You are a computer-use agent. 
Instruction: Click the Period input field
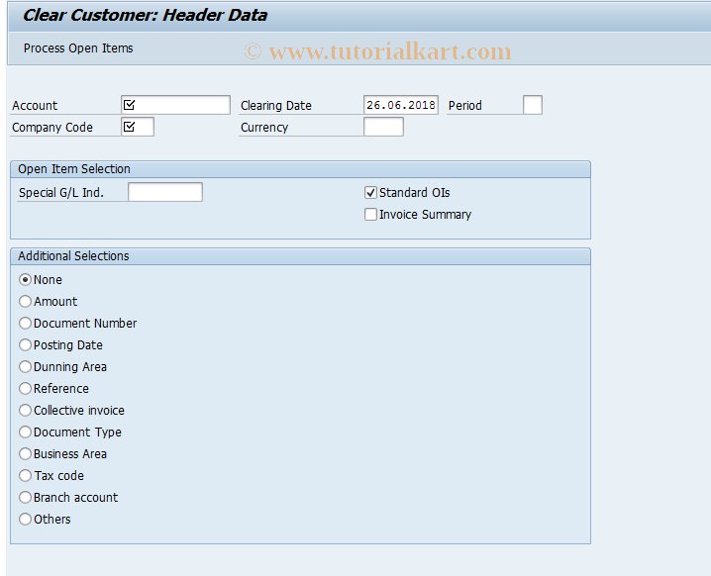point(533,105)
